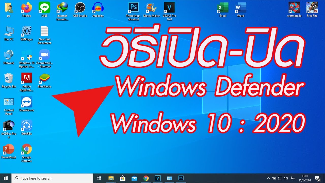Select the BlueStacks desktop icon
The image size is (325, 183).
(44, 81)
